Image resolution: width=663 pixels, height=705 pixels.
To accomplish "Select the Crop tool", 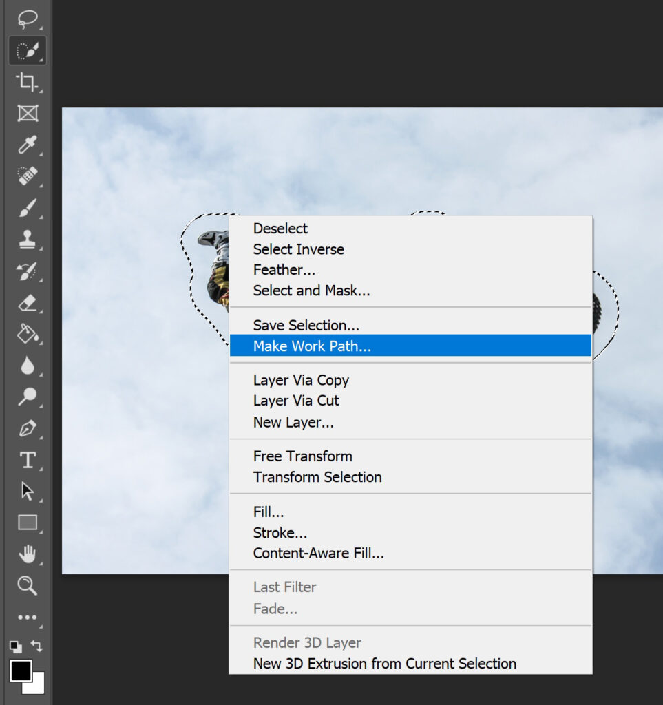I will pos(28,82).
